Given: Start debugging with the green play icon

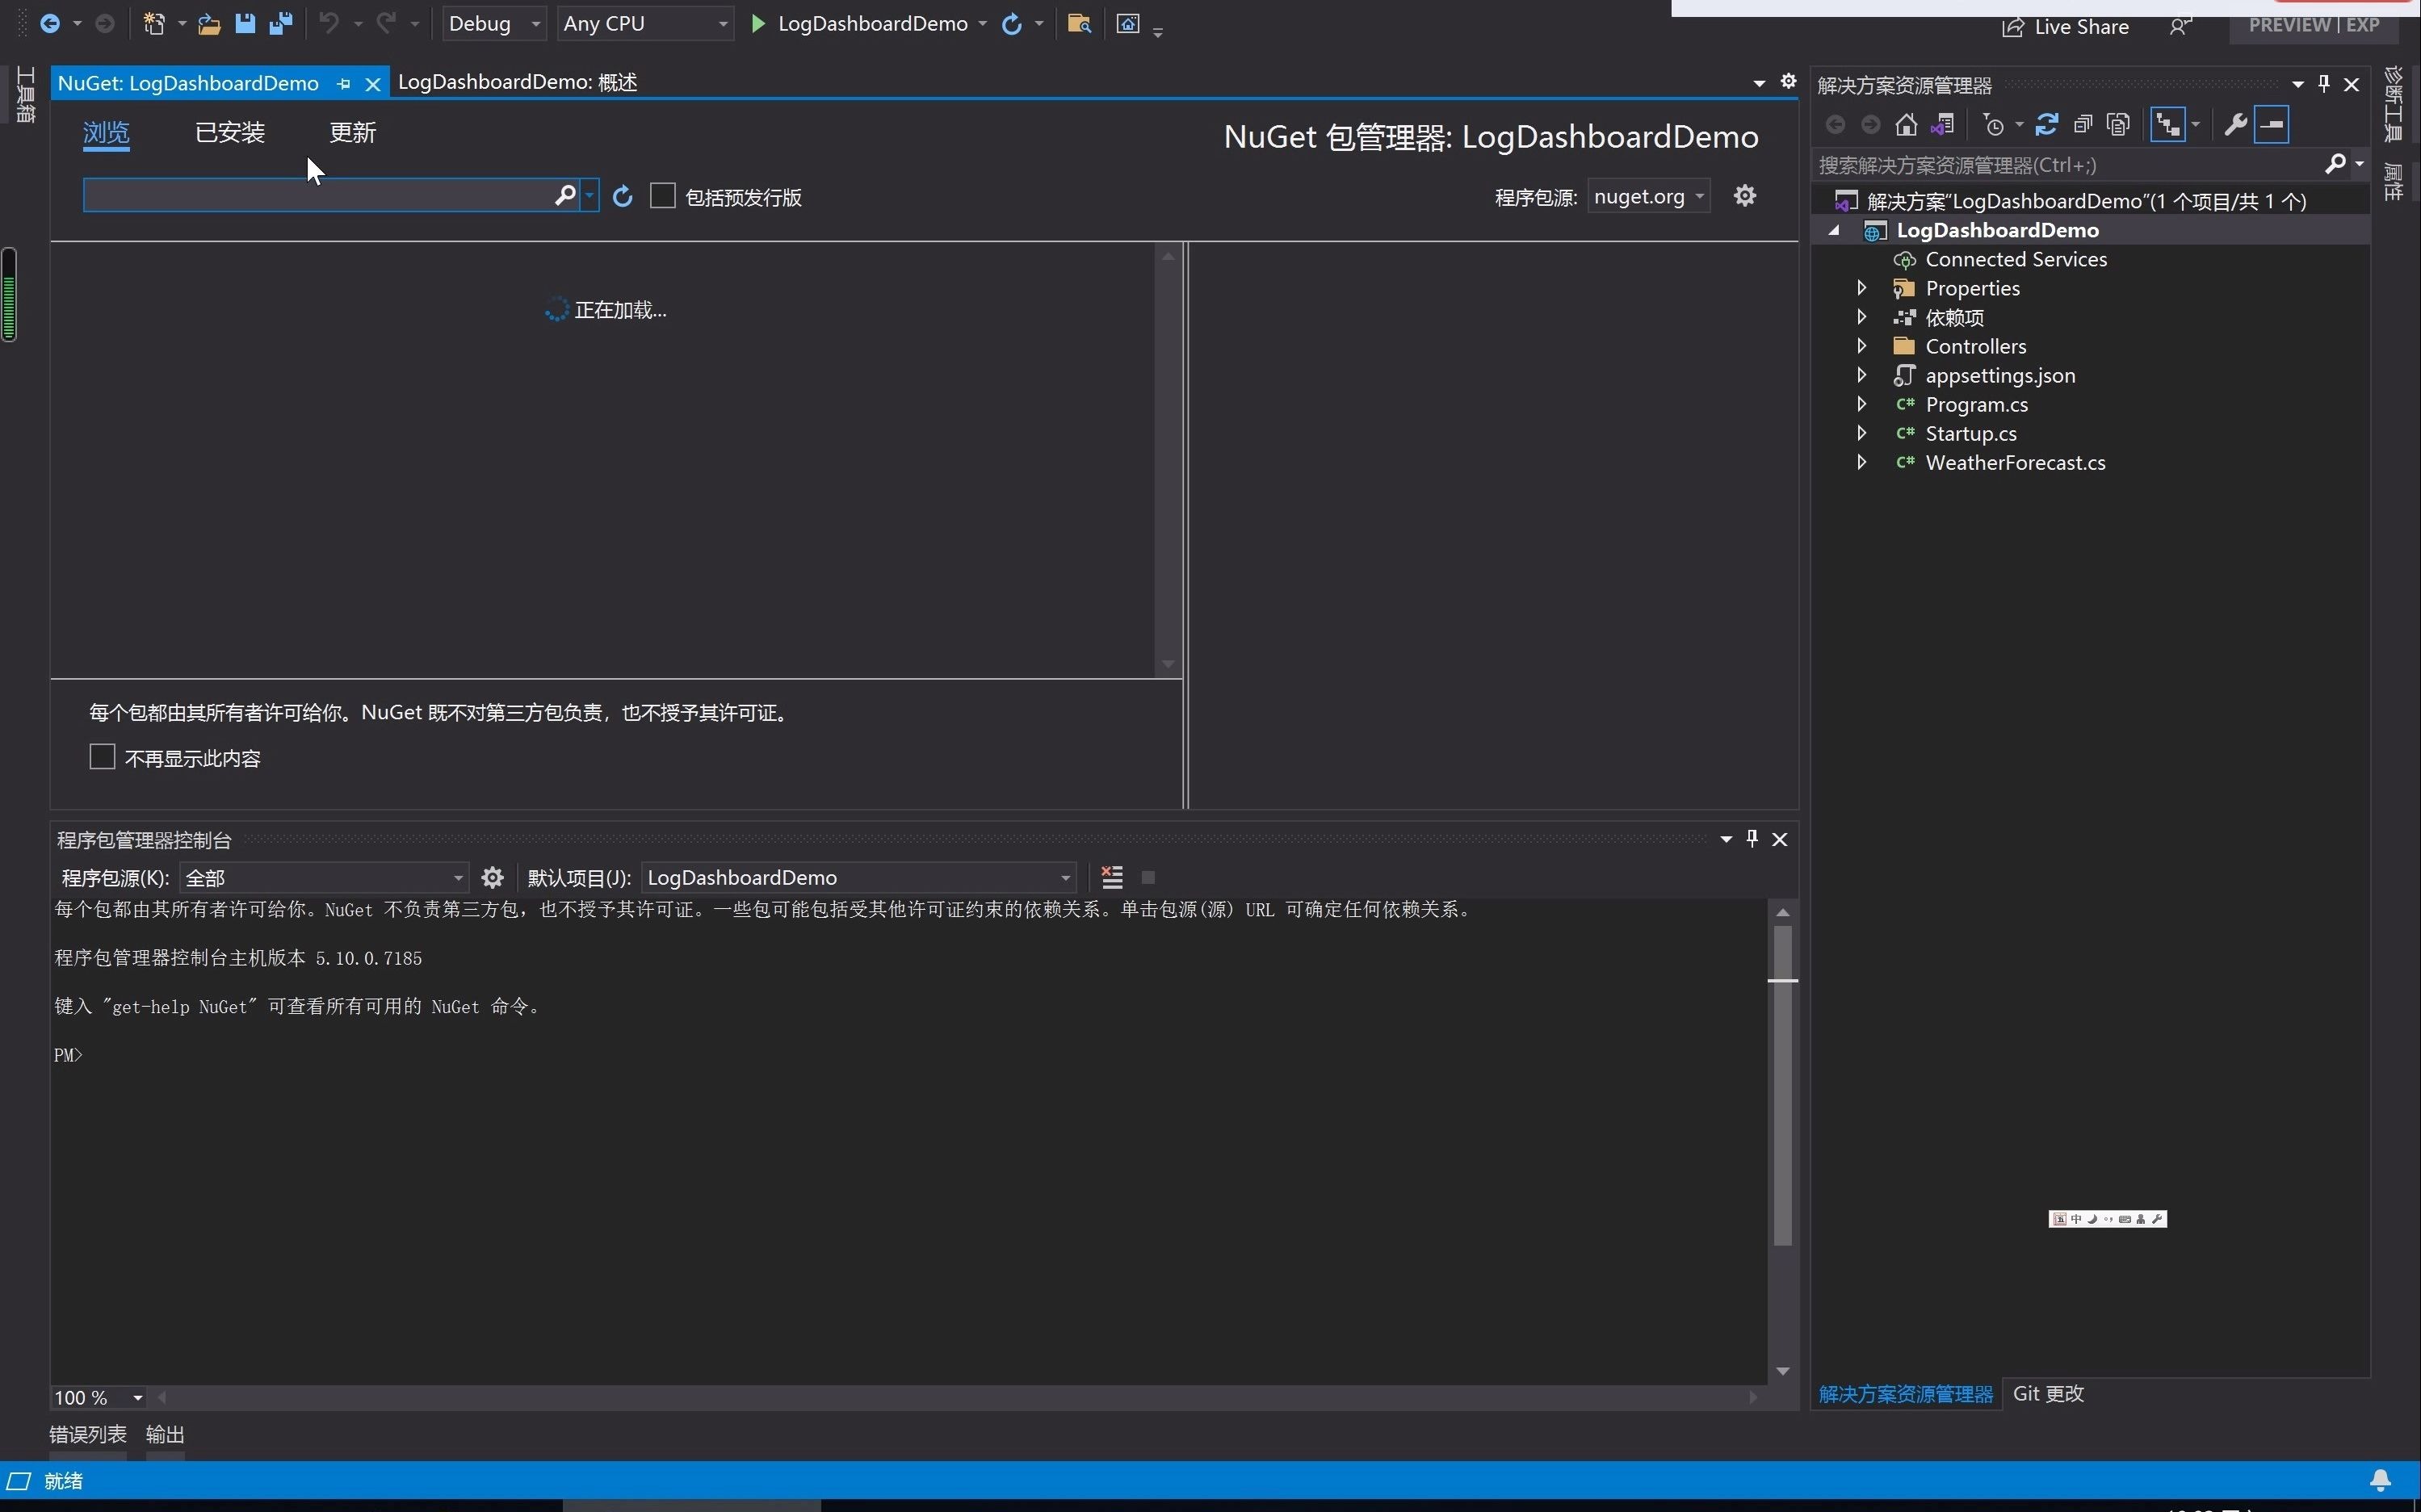Looking at the screenshot, I should click(758, 24).
